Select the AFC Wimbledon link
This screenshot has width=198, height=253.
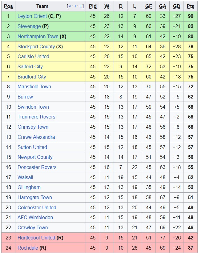click(x=35, y=217)
